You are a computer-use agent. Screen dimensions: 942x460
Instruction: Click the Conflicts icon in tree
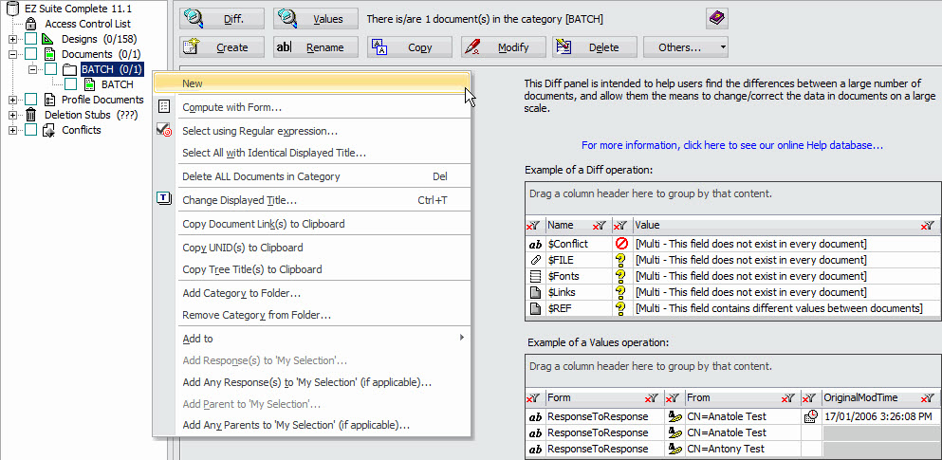pos(49,130)
